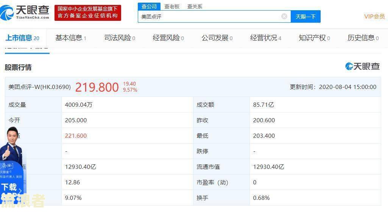Viewport: 388px width, 212px height.
Task: Click the red 国家中小企业发展基金 banner
Action: coord(88,12)
